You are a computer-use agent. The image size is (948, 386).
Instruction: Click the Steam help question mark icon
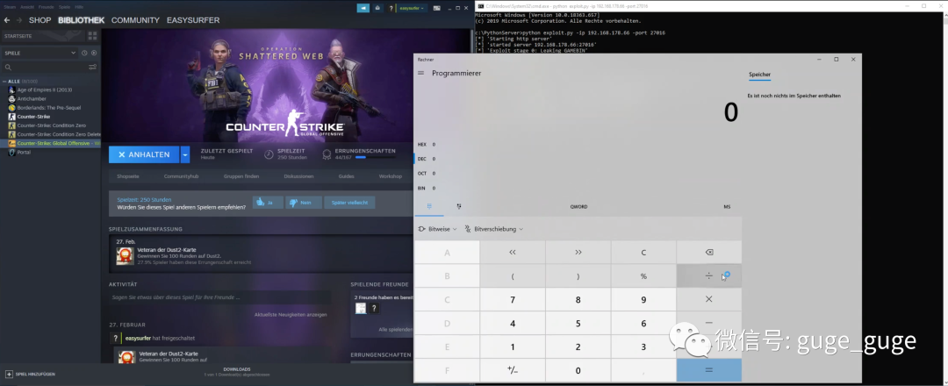(x=391, y=8)
